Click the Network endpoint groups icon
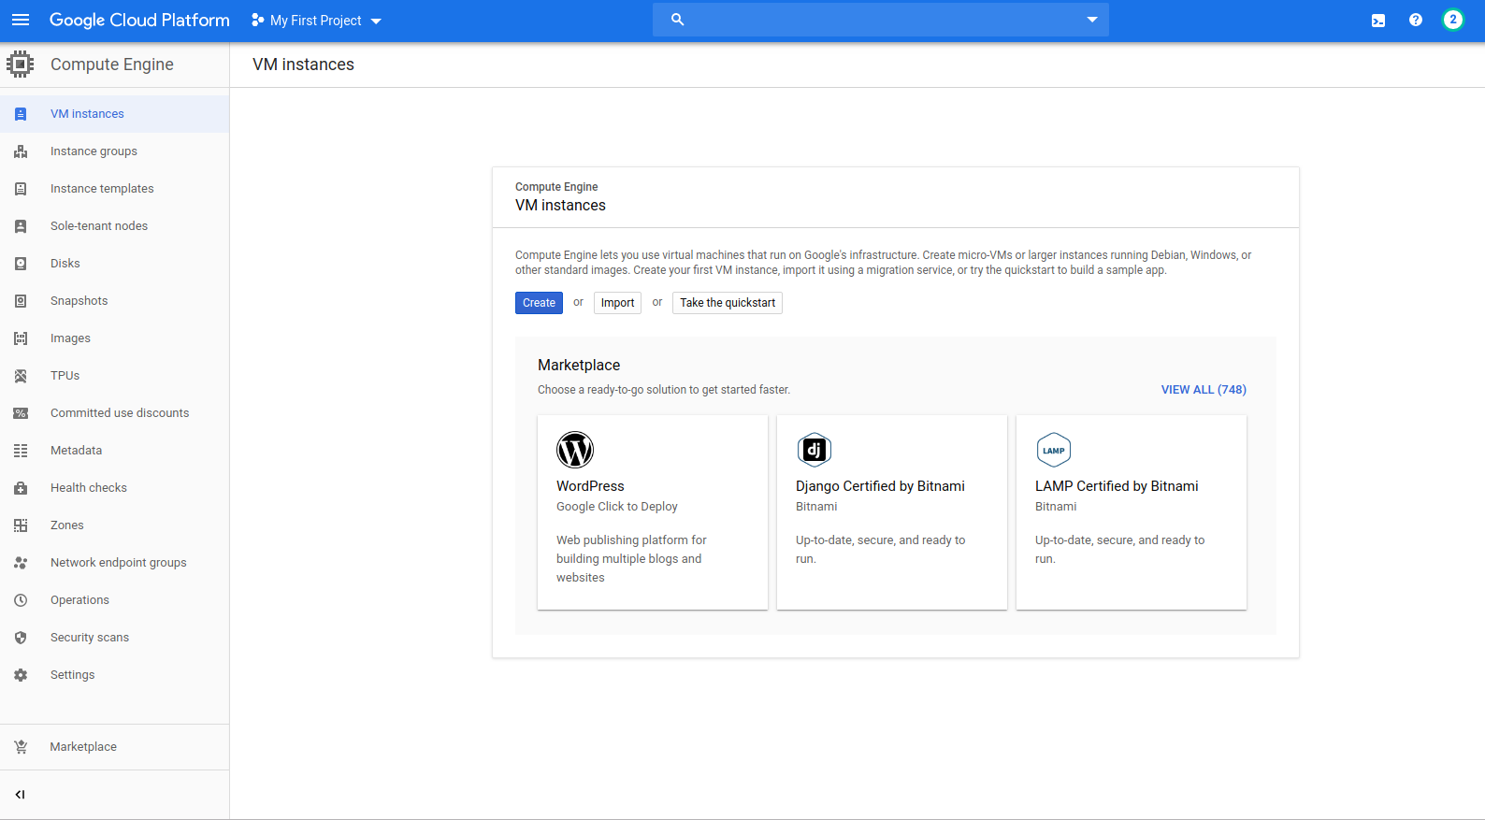The image size is (1485, 820). tap(21, 563)
